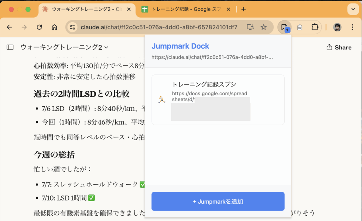
Task: Click the claude.ai URL under Jumpmark Dock
Action: (x=212, y=57)
